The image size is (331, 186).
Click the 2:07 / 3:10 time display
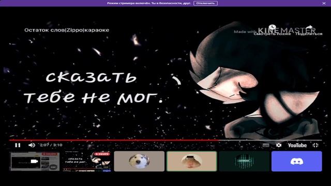(51, 145)
